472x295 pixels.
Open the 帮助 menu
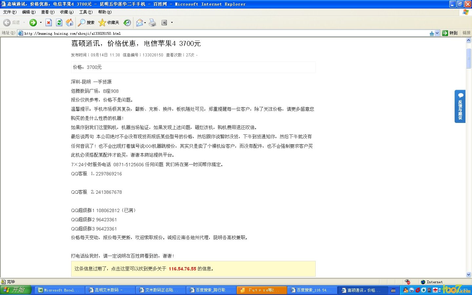[105, 12]
